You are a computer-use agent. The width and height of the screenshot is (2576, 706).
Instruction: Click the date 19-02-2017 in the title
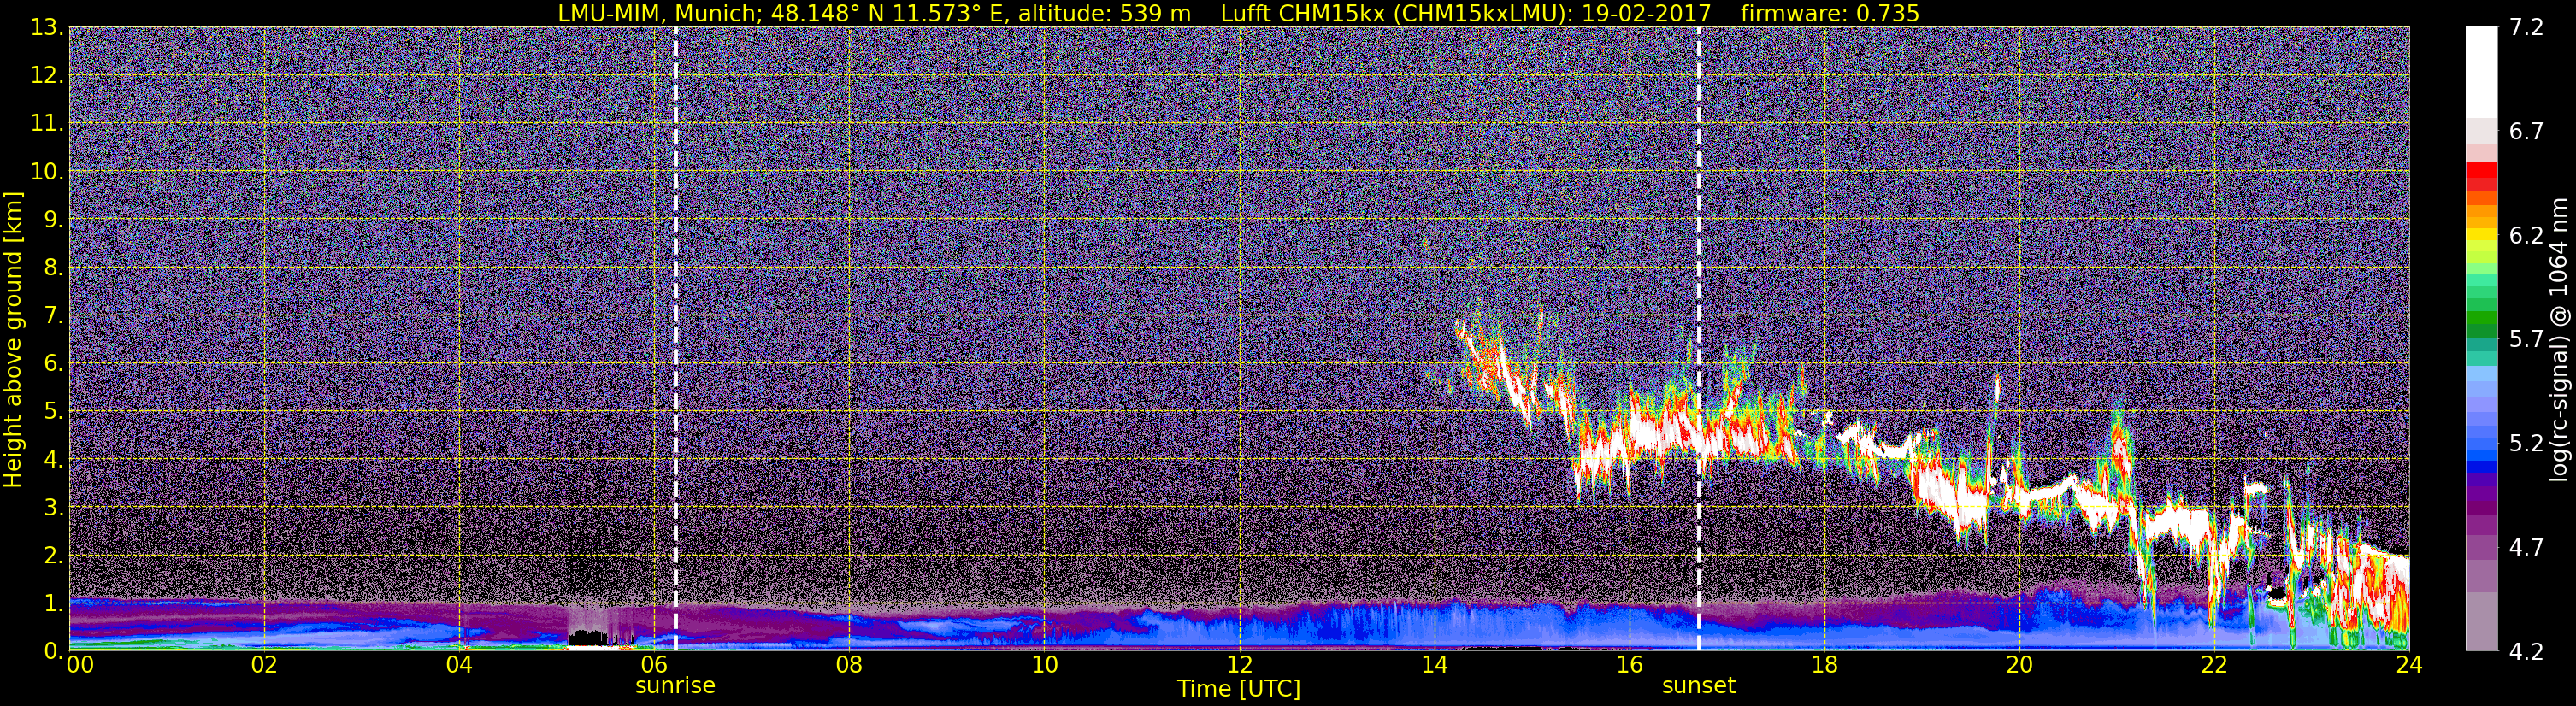tap(1647, 13)
